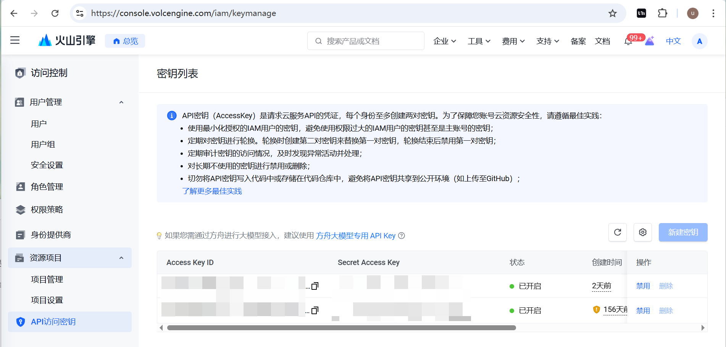Click the 156天前 creation time
Image resolution: width=726 pixels, height=347 pixels.
[615, 310]
